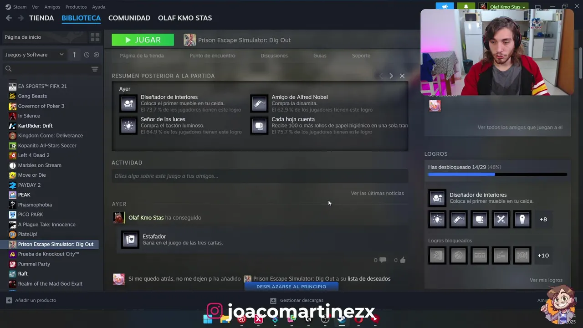Open Olaf Kmo Stas account dropdown
Image resolution: width=583 pixels, height=328 pixels.
click(x=503, y=7)
